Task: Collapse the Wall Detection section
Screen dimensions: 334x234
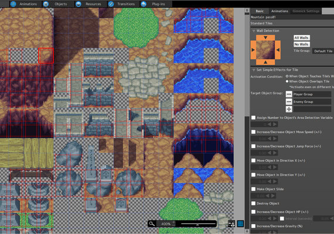Action: click(x=254, y=31)
